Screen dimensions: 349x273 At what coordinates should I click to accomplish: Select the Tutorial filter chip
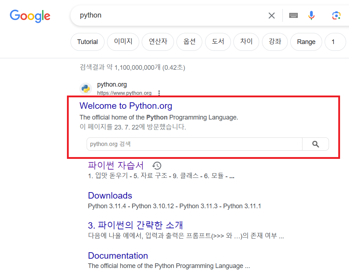[x=87, y=42]
